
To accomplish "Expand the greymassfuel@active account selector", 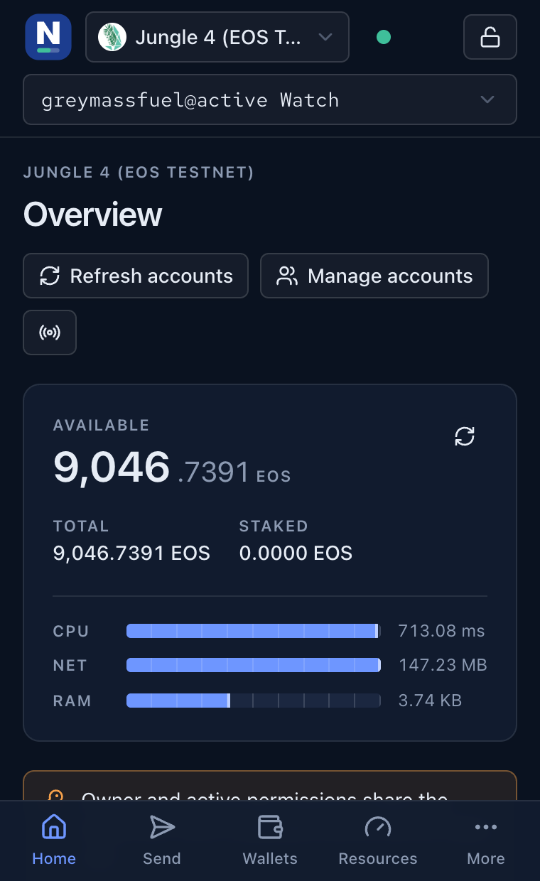I will (x=270, y=99).
